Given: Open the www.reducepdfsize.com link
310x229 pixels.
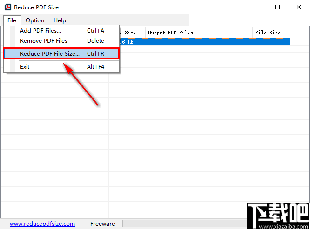Looking at the screenshot, I should click(x=42, y=224).
